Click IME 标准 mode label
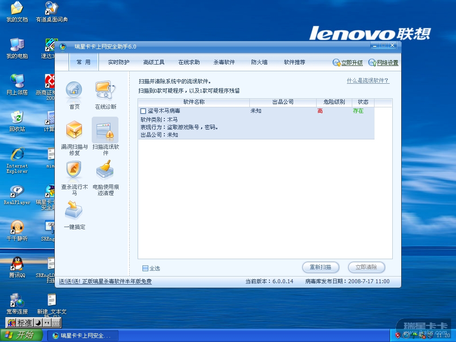456x342 pixels. pyautogui.click(x=24, y=323)
